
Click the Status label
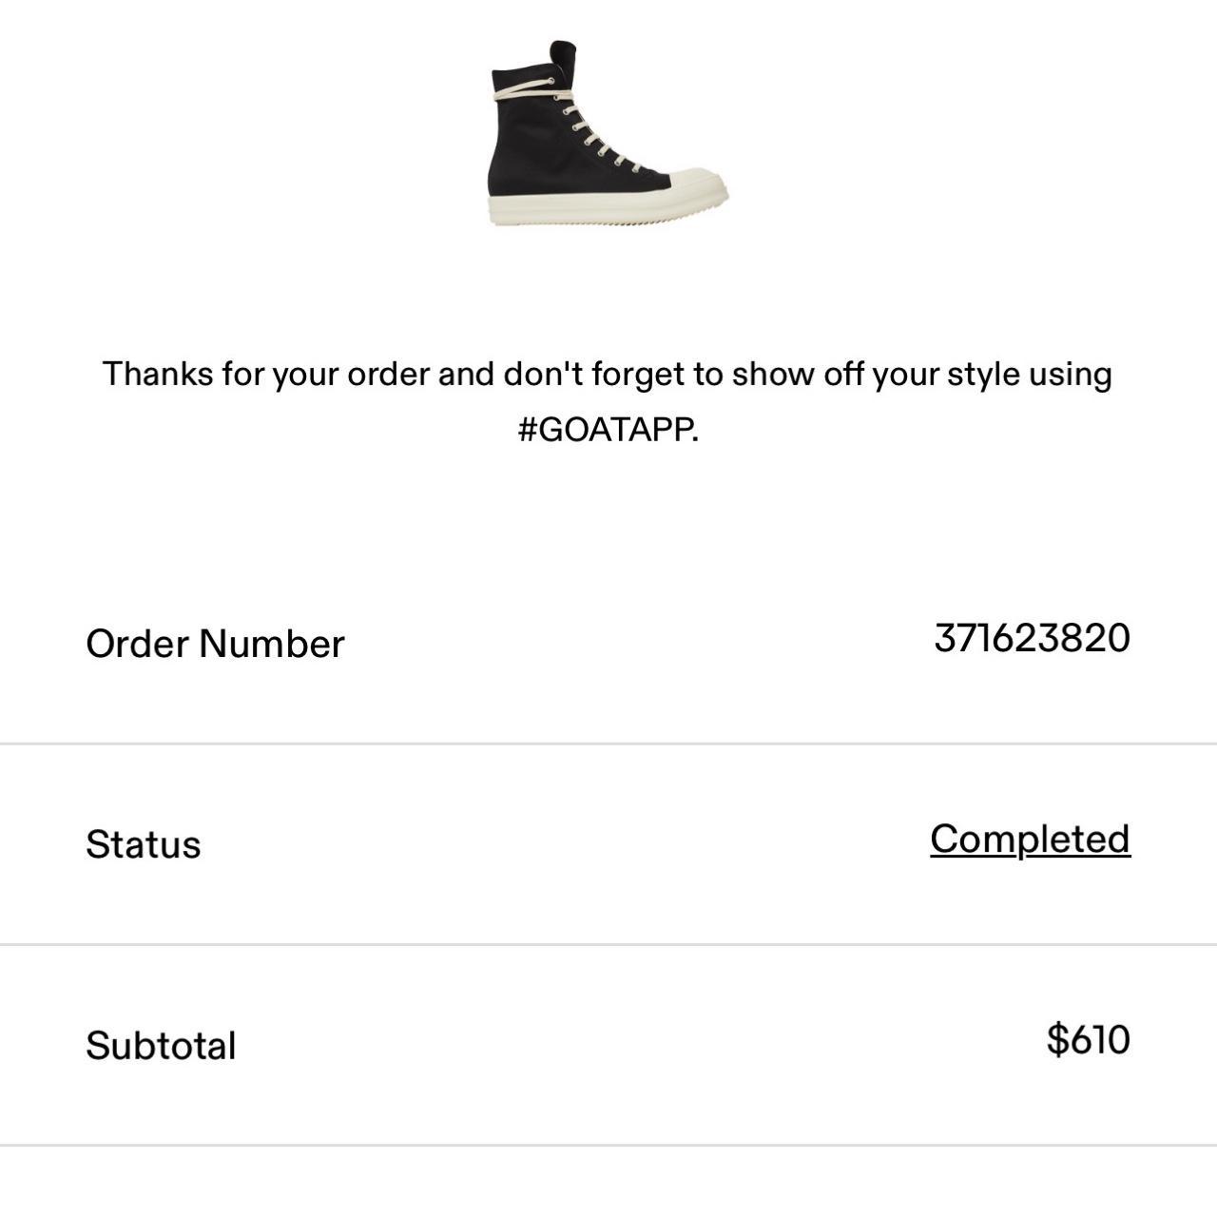[x=144, y=844]
